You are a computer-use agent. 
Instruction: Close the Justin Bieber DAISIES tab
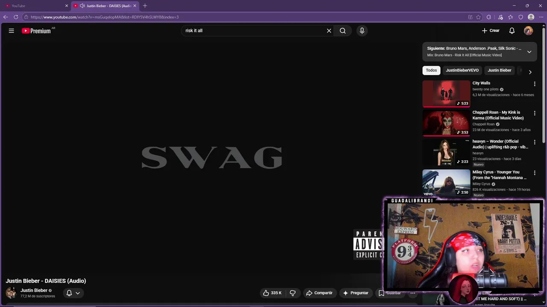135,6
